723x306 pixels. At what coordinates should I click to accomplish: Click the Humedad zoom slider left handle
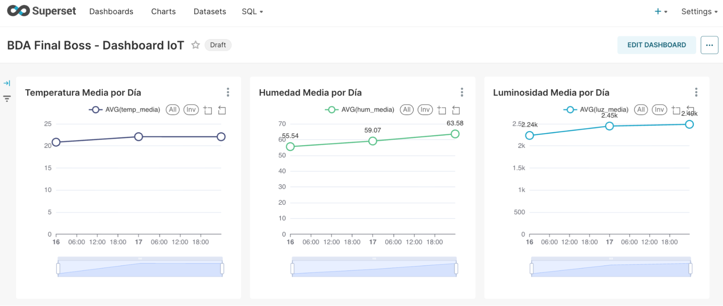tap(292, 268)
